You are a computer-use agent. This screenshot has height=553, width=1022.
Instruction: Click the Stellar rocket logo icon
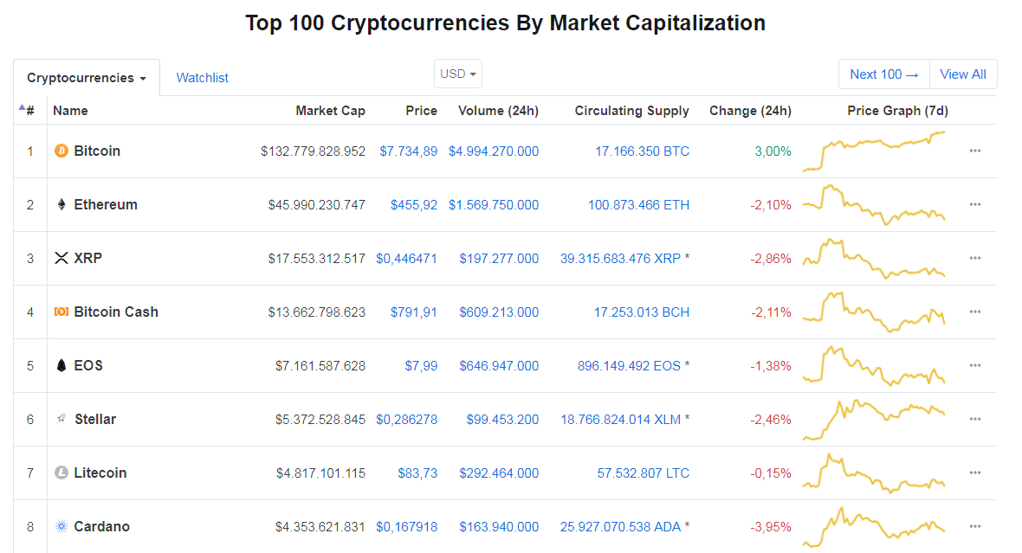(61, 420)
